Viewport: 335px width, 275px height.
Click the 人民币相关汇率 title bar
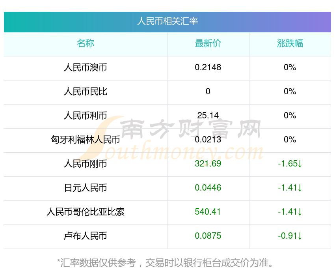(x=167, y=22)
